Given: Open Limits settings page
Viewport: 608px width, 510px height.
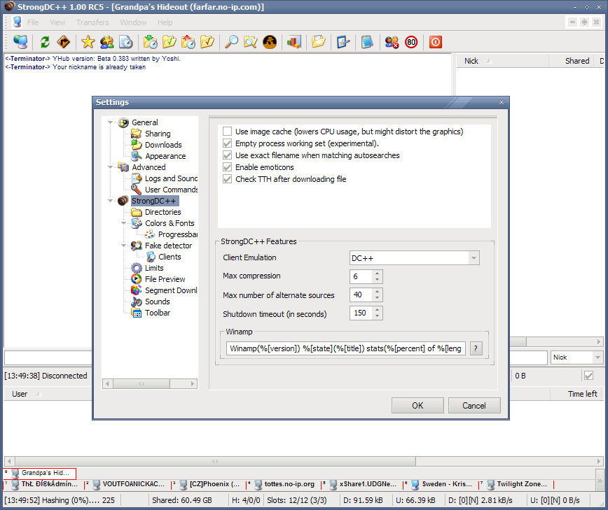Looking at the screenshot, I should 154,268.
